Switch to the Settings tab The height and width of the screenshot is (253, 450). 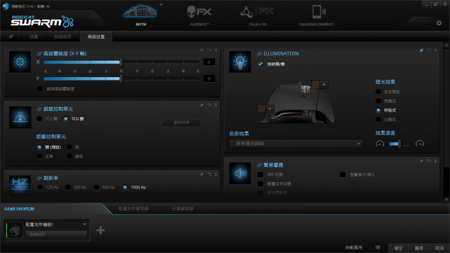click(x=34, y=36)
